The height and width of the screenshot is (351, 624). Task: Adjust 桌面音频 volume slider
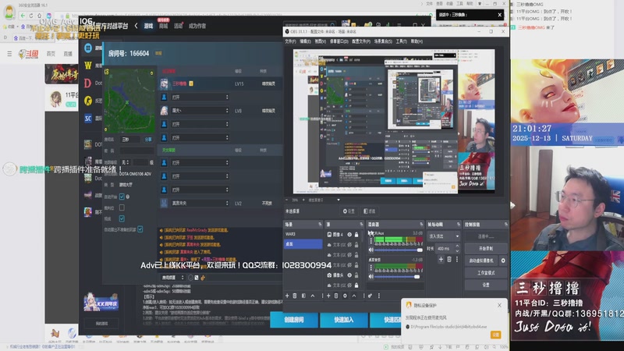[399, 276]
